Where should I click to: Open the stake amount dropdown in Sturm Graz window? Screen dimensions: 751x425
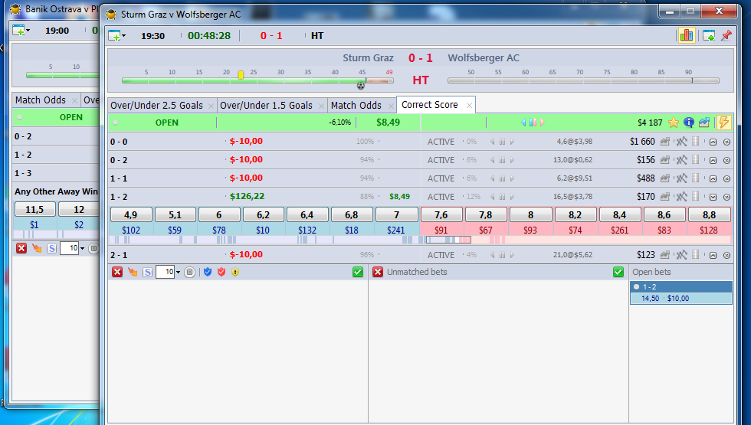(178, 273)
